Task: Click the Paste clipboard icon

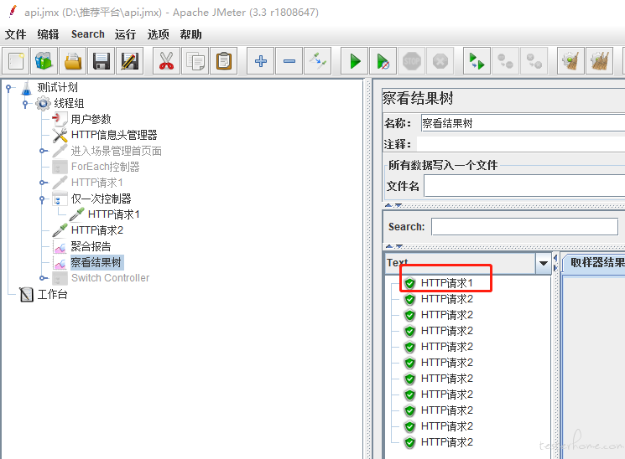Action: click(224, 61)
